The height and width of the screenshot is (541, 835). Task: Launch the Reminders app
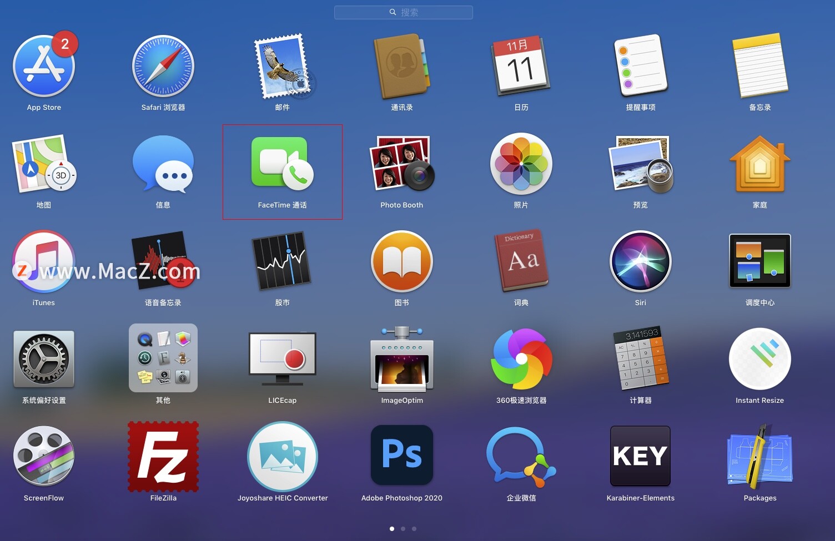pyautogui.click(x=640, y=65)
